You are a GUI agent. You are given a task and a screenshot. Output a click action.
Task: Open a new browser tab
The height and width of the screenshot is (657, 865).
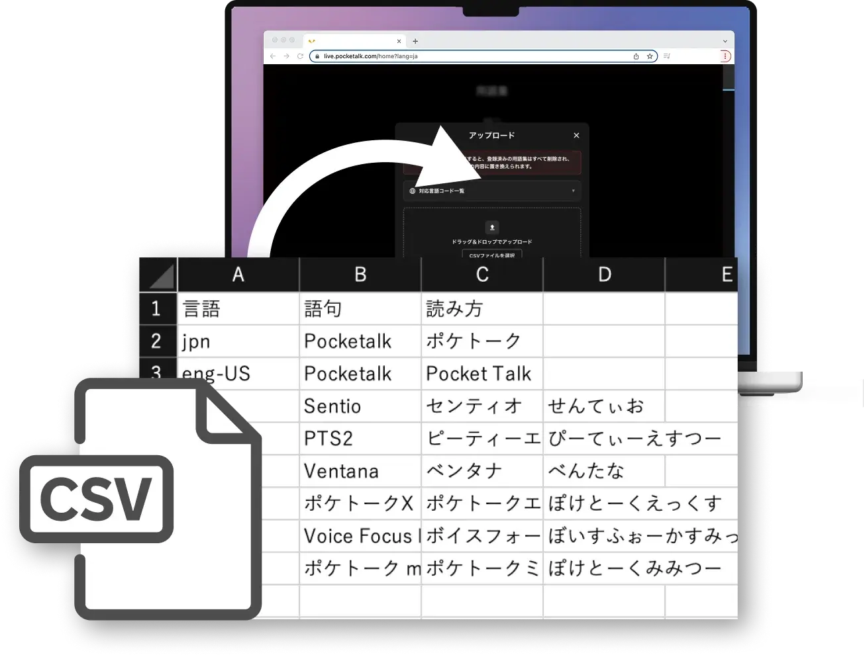415,41
